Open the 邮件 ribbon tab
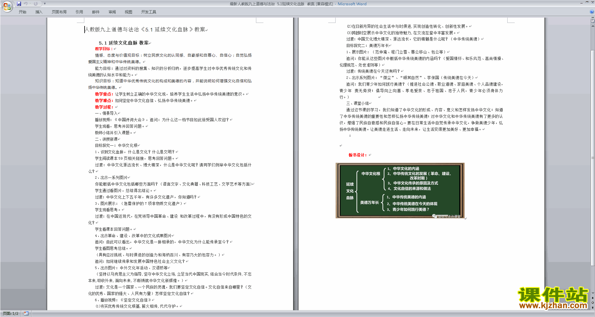 coord(96,12)
